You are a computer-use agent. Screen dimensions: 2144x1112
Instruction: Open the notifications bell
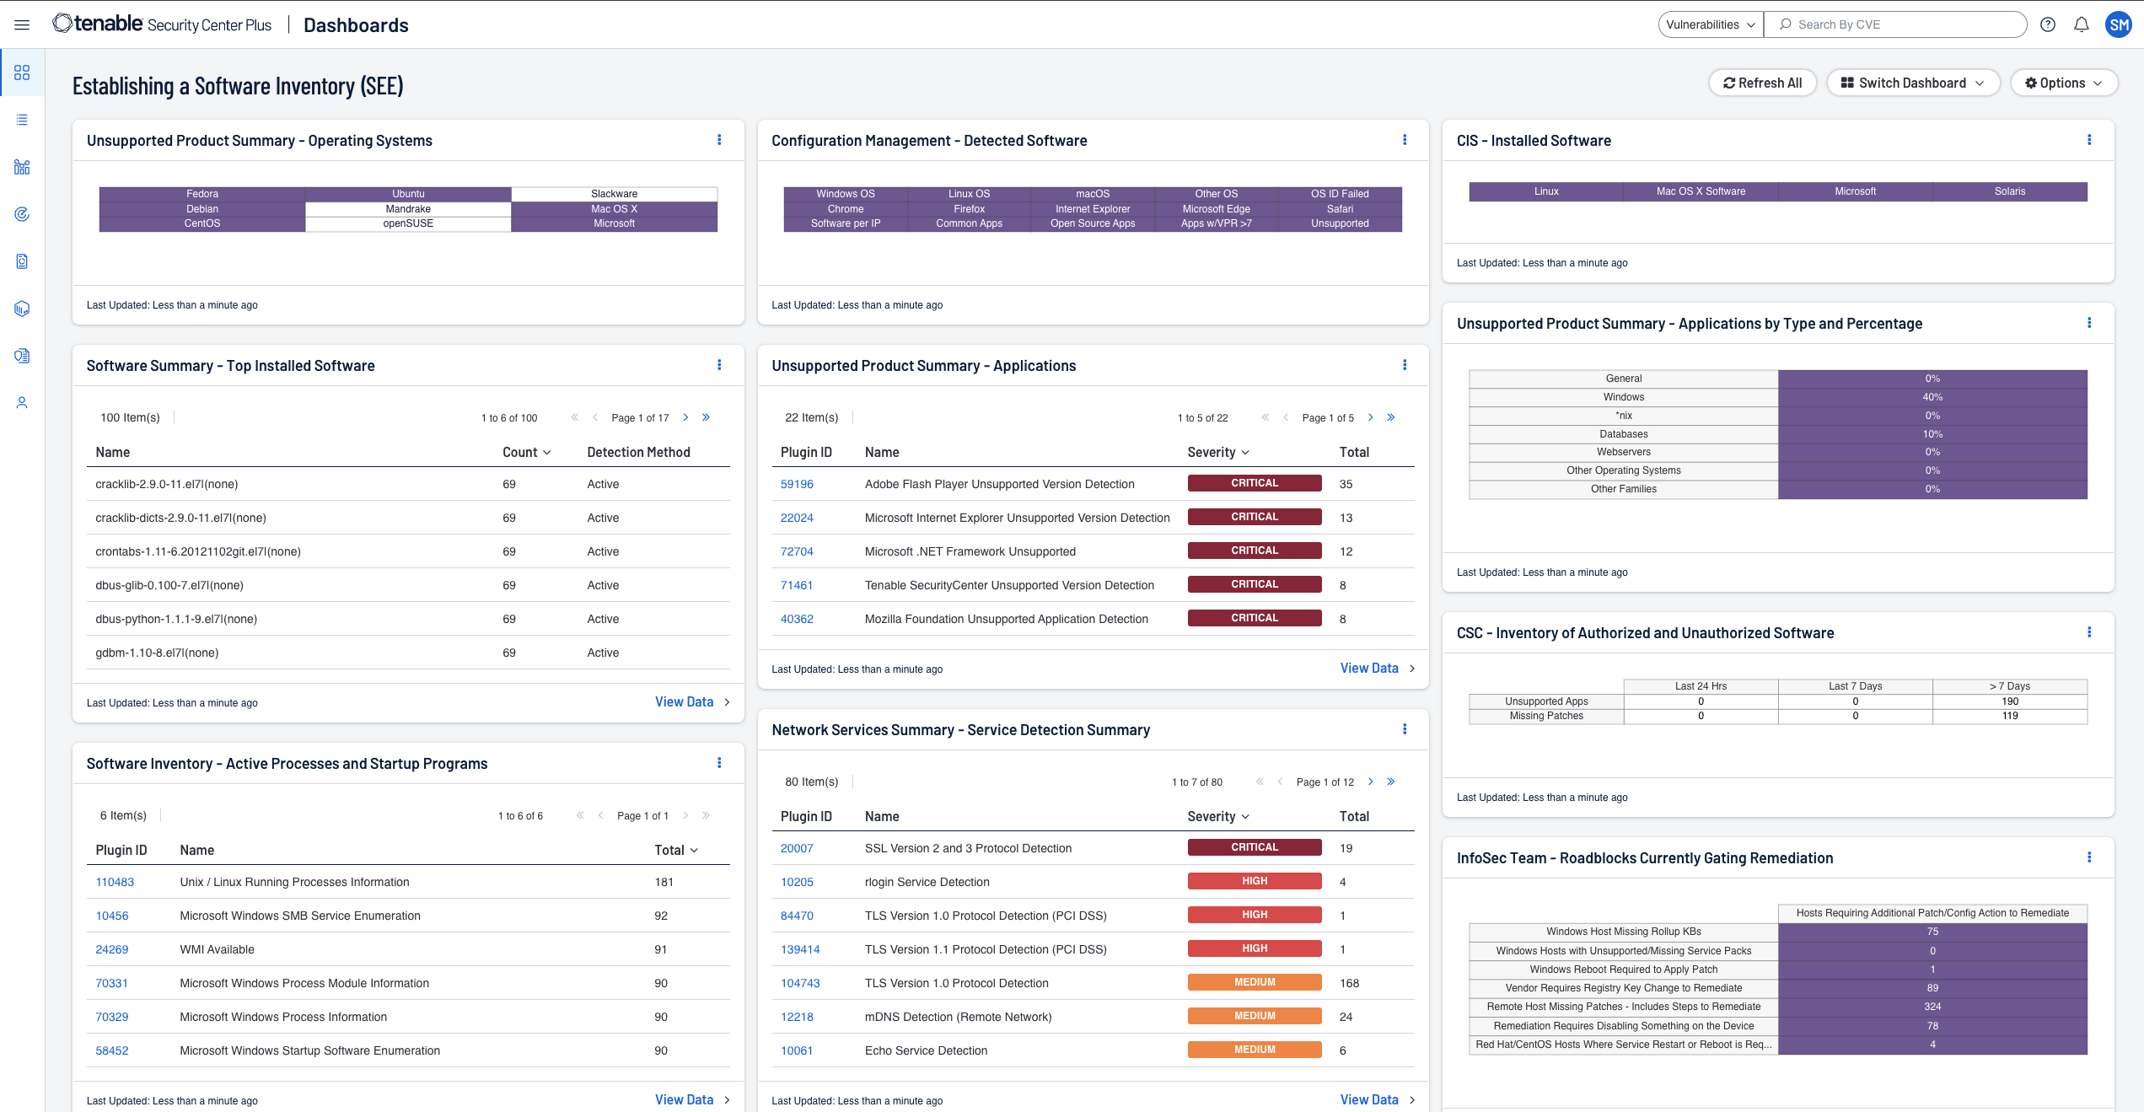point(2081,24)
